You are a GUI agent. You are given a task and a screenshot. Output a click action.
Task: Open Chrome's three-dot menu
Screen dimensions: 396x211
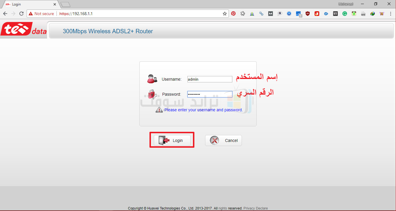[390, 14]
